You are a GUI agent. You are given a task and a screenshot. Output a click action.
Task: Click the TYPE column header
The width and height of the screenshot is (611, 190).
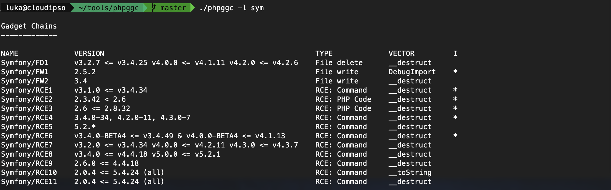[324, 54]
